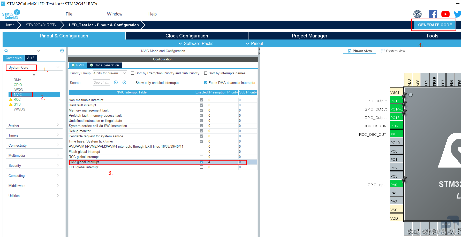The width and height of the screenshot is (461, 237).
Task: Enable Sort by Premption Priority and Sub Priority
Action: click(133, 73)
